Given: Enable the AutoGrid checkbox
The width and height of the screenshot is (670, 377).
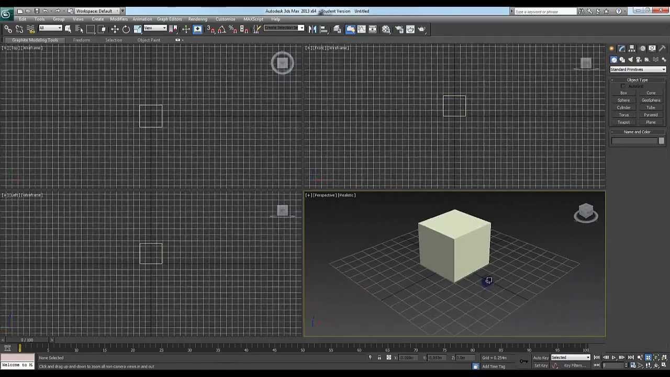Looking at the screenshot, I should coord(623,86).
